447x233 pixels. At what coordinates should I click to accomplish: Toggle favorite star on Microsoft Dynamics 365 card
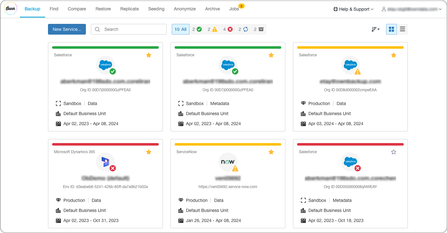pyautogui.click(x=149, y=152)
